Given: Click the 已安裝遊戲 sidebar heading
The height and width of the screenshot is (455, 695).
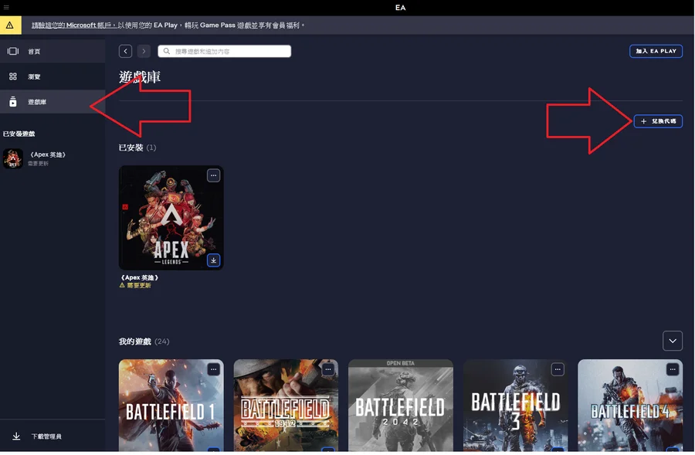Looking at the screenshot, I should tap(19, 134).
